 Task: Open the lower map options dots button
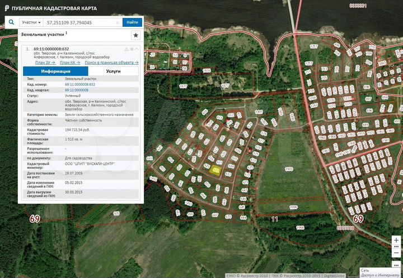[396, 265]
